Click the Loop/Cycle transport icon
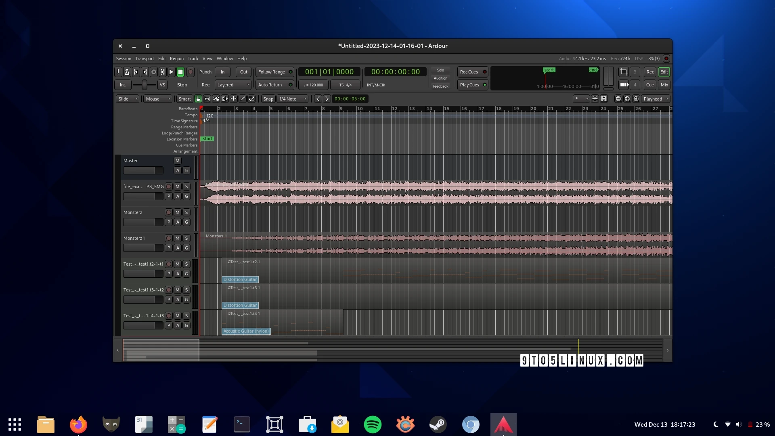Screen dimensions: 775x436 (154, 71)
